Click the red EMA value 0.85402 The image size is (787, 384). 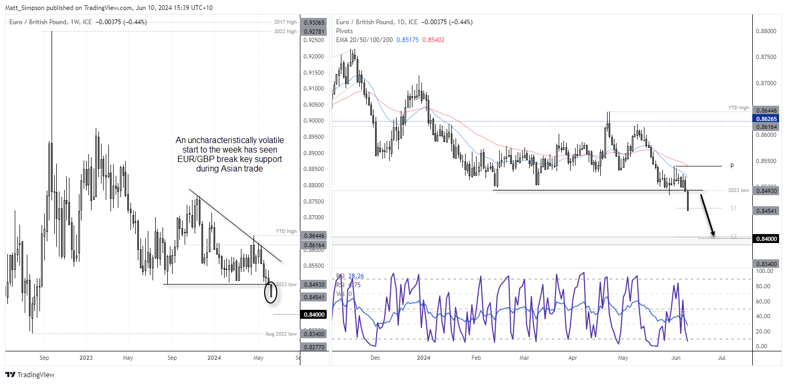click(433, 40)
